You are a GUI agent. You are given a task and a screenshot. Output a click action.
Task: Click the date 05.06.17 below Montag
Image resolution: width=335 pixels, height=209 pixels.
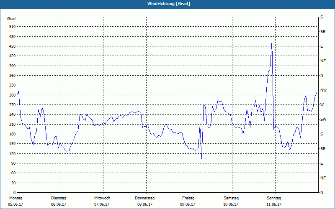tap(15, 204)
